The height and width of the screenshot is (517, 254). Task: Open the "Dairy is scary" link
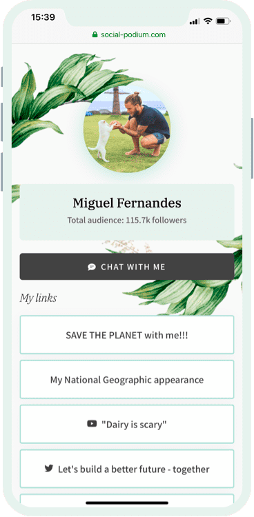(127, 424)
